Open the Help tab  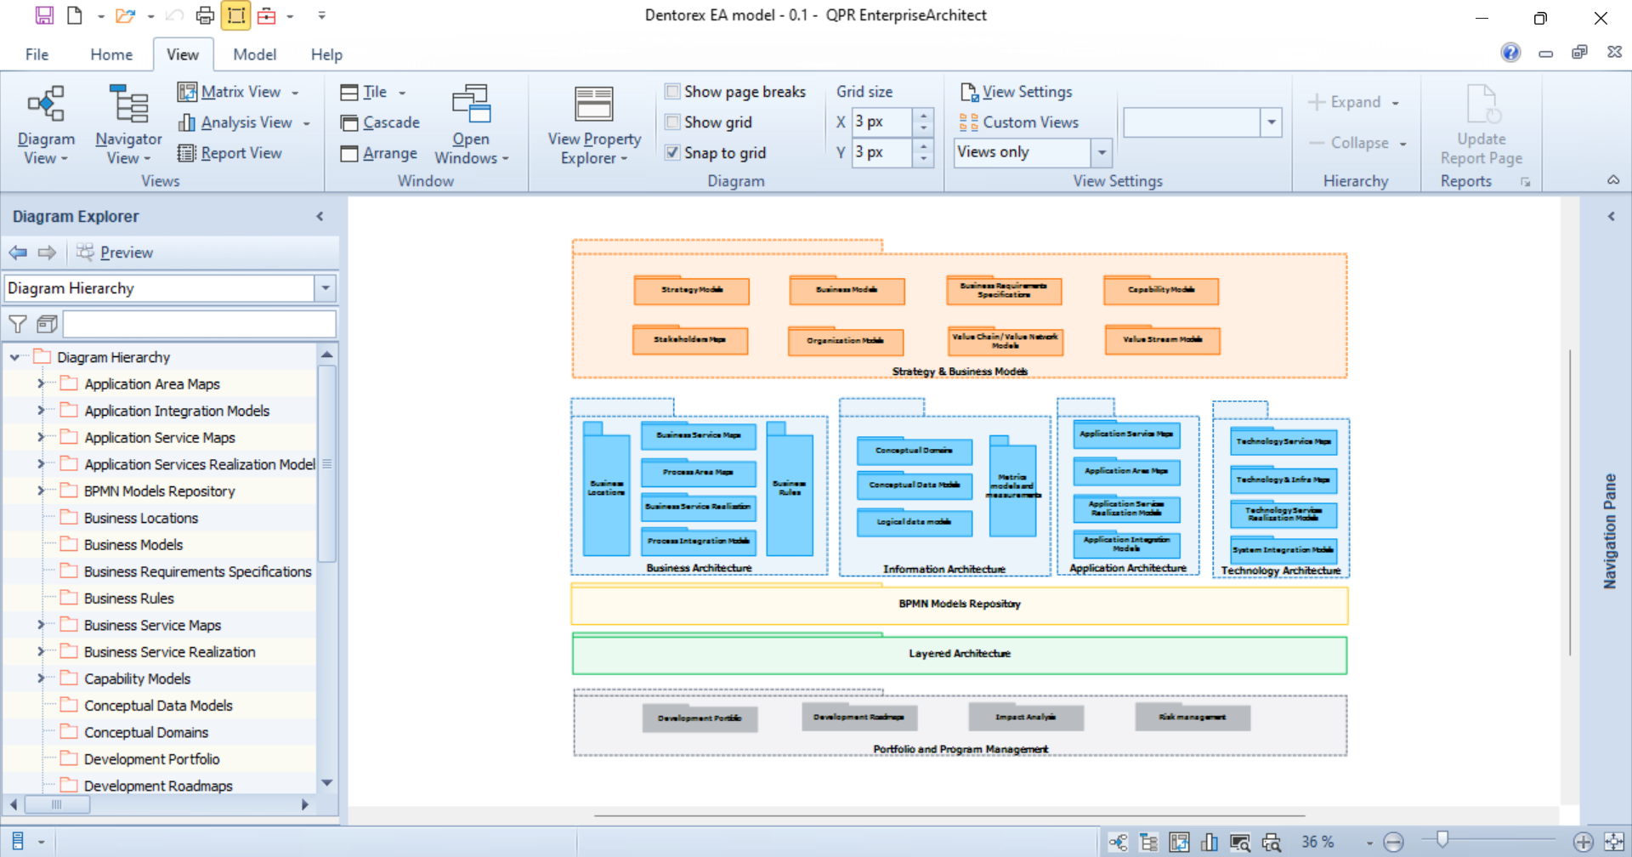click(x=326, y=54)
